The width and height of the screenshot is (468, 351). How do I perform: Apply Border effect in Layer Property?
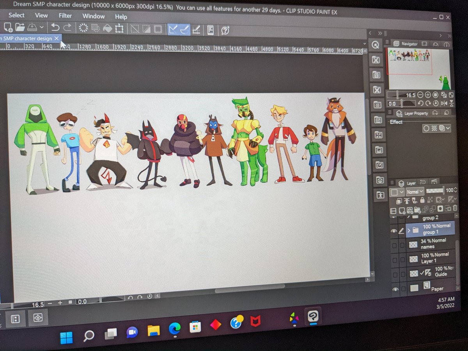pos(426,128)
